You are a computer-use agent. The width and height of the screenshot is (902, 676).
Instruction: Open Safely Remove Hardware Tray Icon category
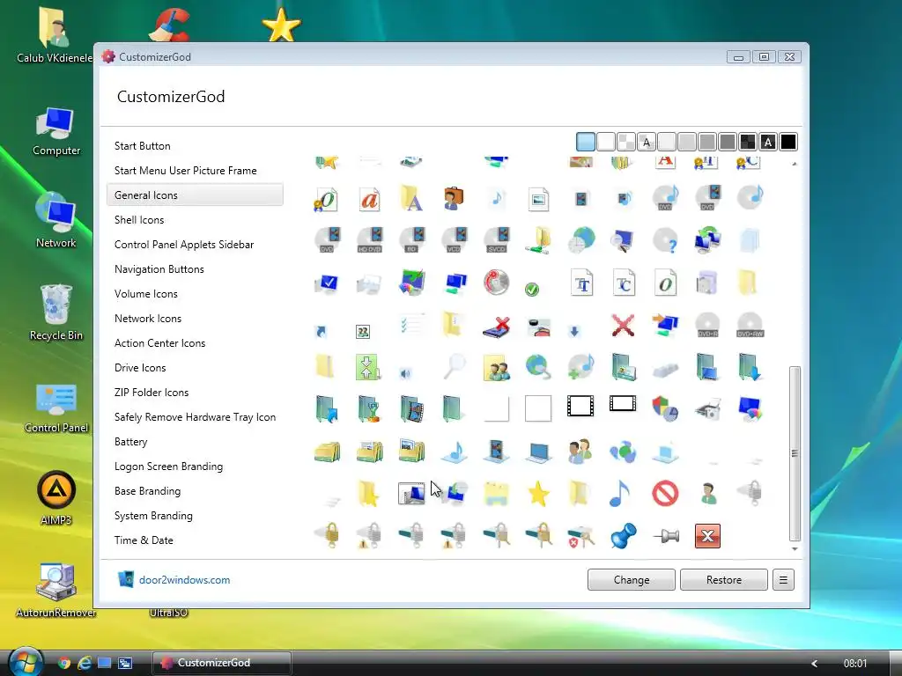click(x=195, y=417)
